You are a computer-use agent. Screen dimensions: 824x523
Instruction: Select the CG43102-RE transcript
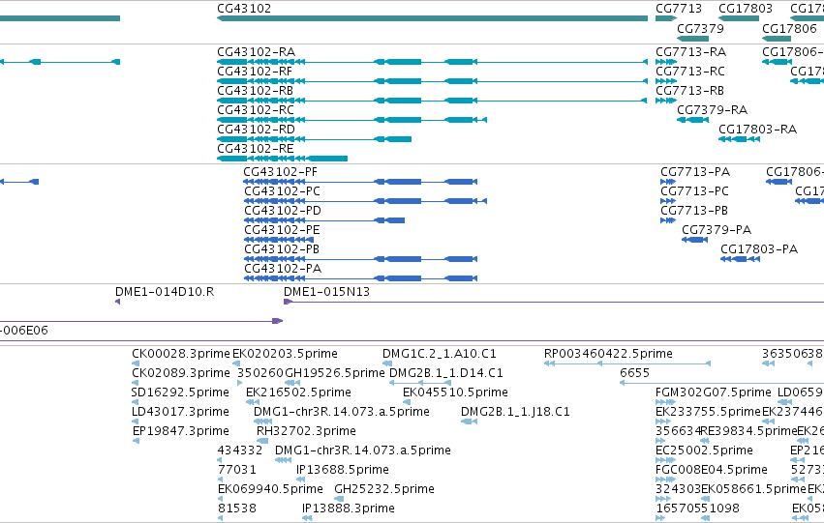click(x=282, y=159)
